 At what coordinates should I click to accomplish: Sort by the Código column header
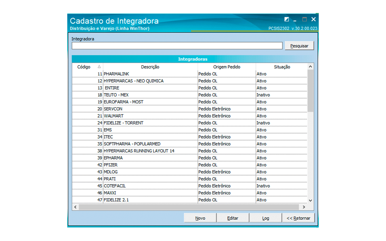point(87,67)
